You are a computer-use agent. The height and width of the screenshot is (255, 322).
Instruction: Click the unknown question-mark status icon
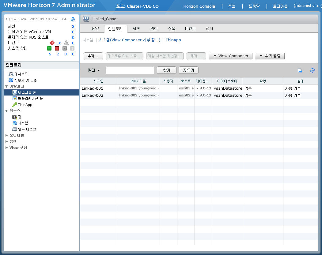[72, 48]
